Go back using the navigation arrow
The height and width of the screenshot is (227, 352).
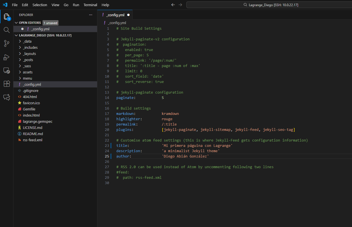click(173, 5)
